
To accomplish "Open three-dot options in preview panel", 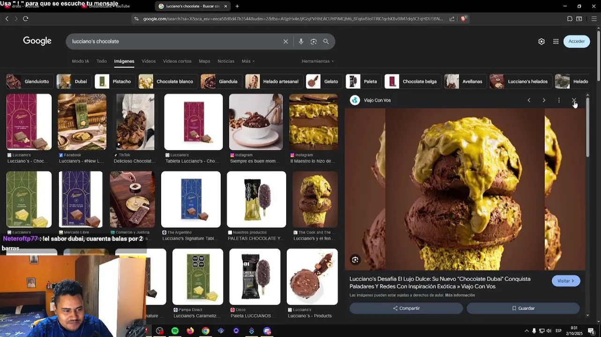I will click(559, 100).
